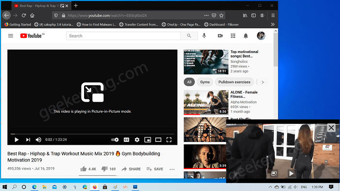The image size is (340, 191).
Task: Start voice search with microphone
Action: pos(204,36)
